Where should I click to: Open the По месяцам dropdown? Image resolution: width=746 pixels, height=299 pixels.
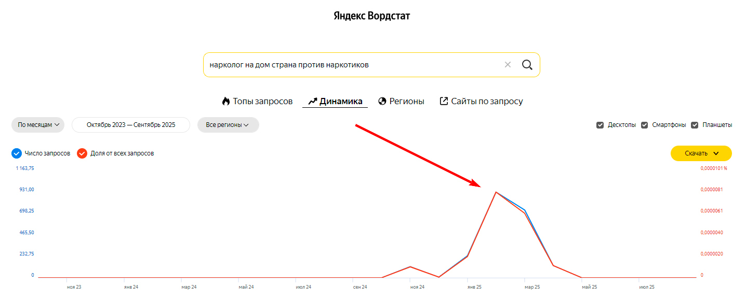point(37,124)
